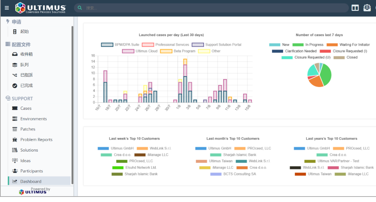Select the 已指派 assigned arrows icon
376x202 pixels.
[15, 75]
